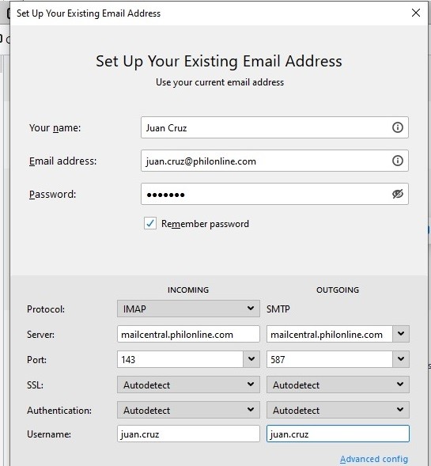Open the outgoing Authentication Autodetect dropdown

click(338, 410)
